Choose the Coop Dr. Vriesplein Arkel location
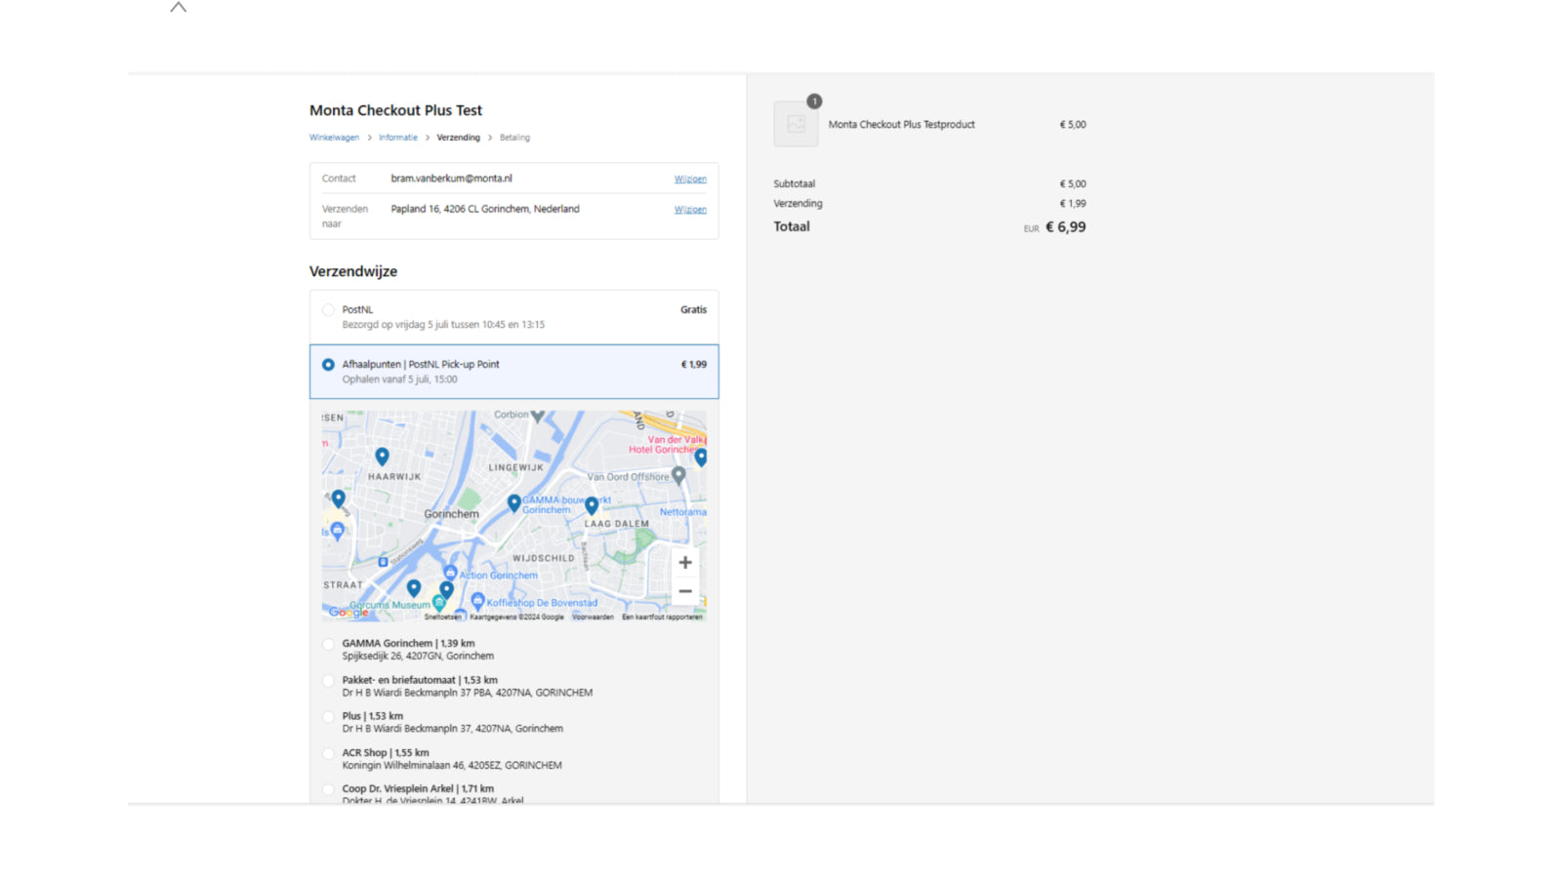The width and height of the screenshot is (1562, 878). tap(328, 789)
